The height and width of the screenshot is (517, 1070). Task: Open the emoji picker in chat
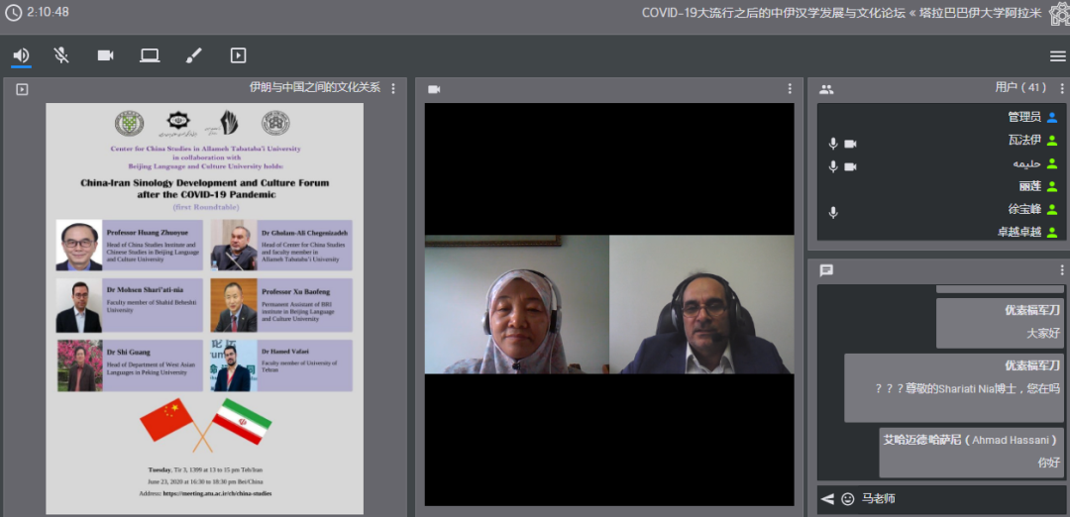tap(848, 499)
